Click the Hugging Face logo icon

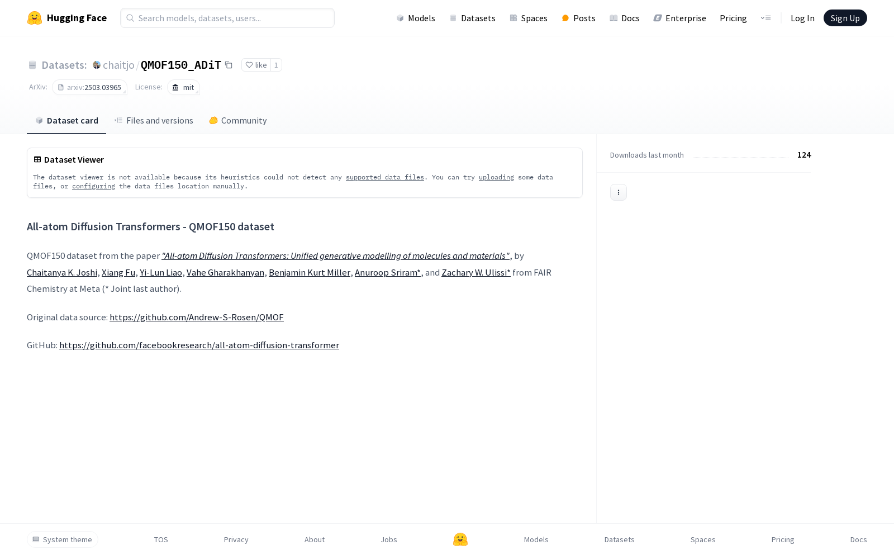coord(35,18)
